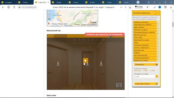Switch to the Виртуальный тур tab
The width and height of the screenshot is (174, 98).
[60, 36]
